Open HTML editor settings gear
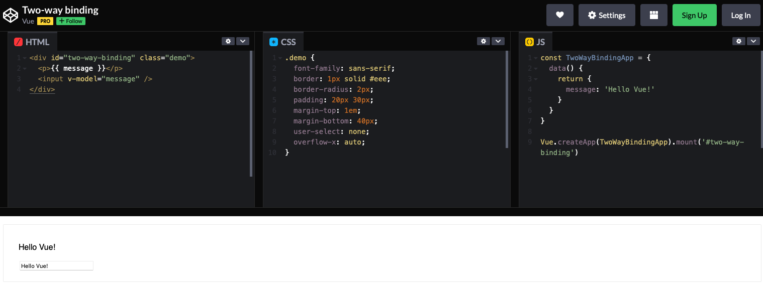Screen dimensions: 763x285 (228, 41)
